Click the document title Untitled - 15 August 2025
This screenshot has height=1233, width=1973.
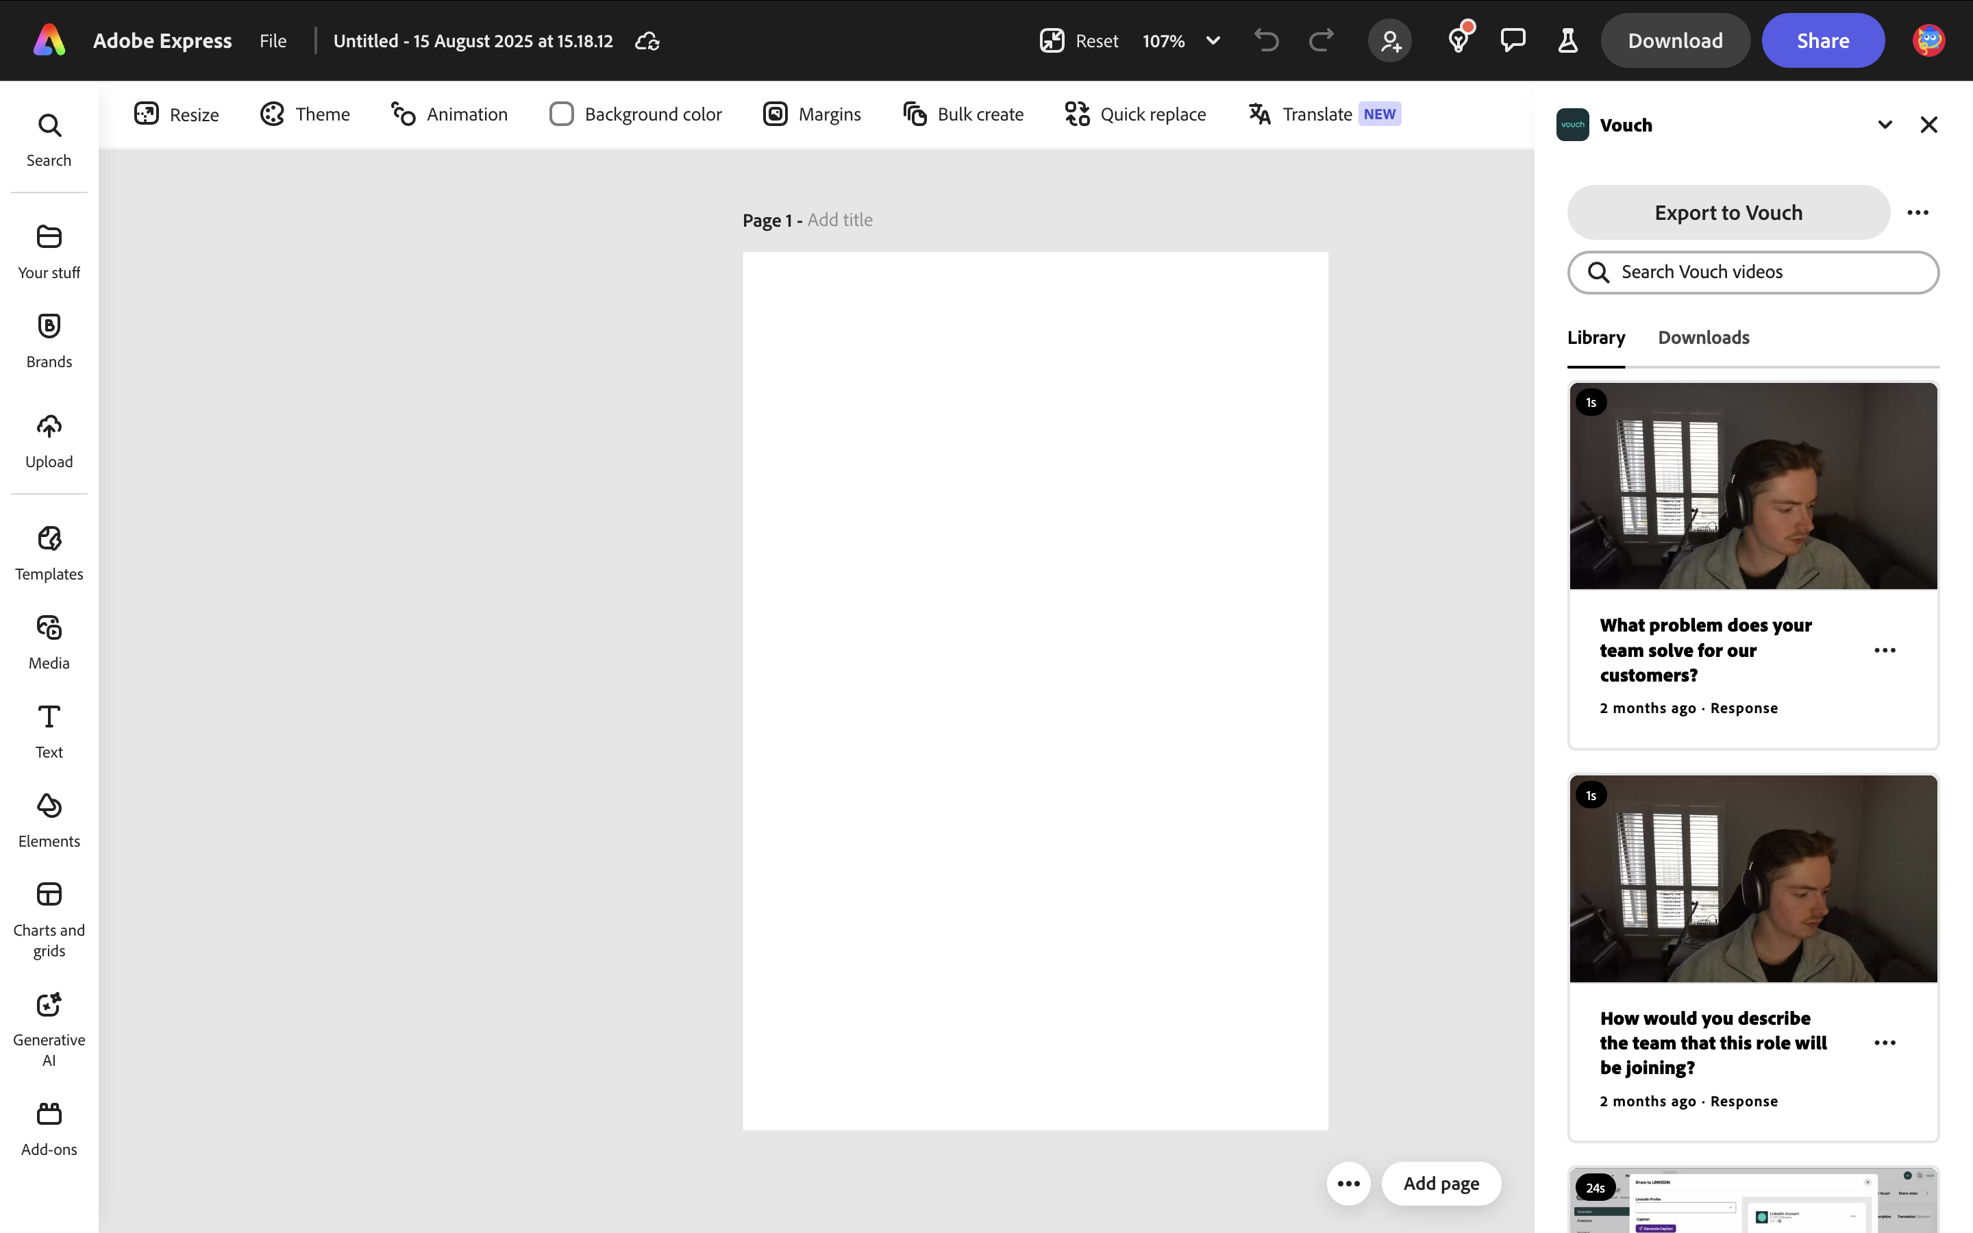[473, 41]
